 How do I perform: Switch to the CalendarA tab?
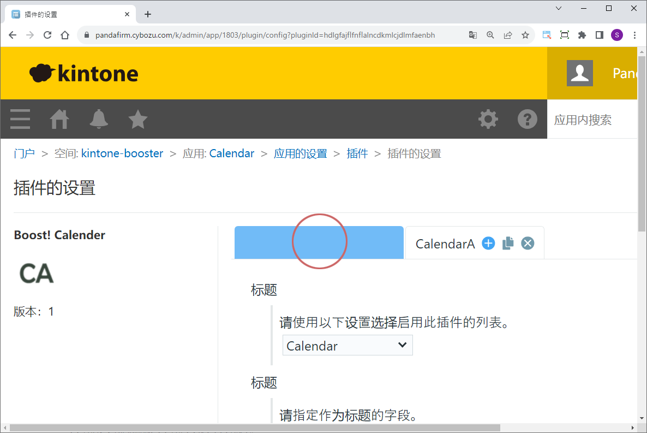[445, 244]
